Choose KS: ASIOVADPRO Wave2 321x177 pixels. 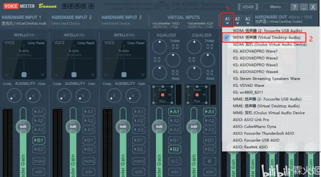(x=255, y=58)
